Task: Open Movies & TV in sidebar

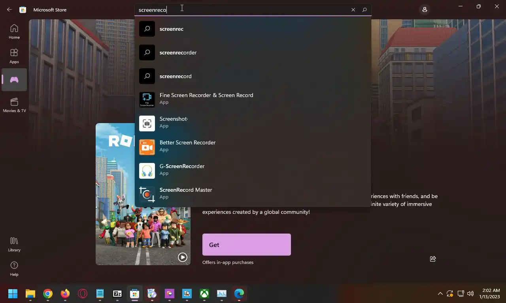Action: (x=14, y=105)
